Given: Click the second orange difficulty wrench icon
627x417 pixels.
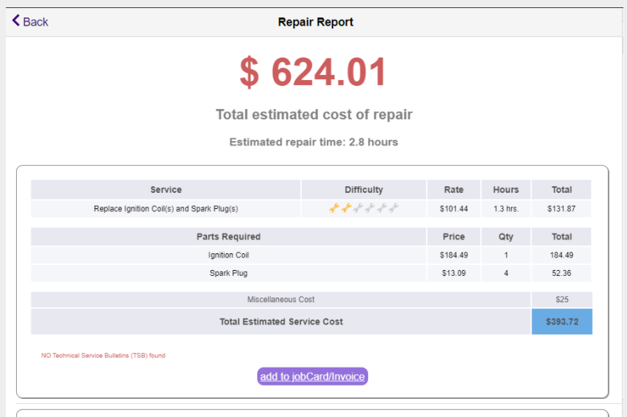Looking at the screenshot, I should click(346, 208).
